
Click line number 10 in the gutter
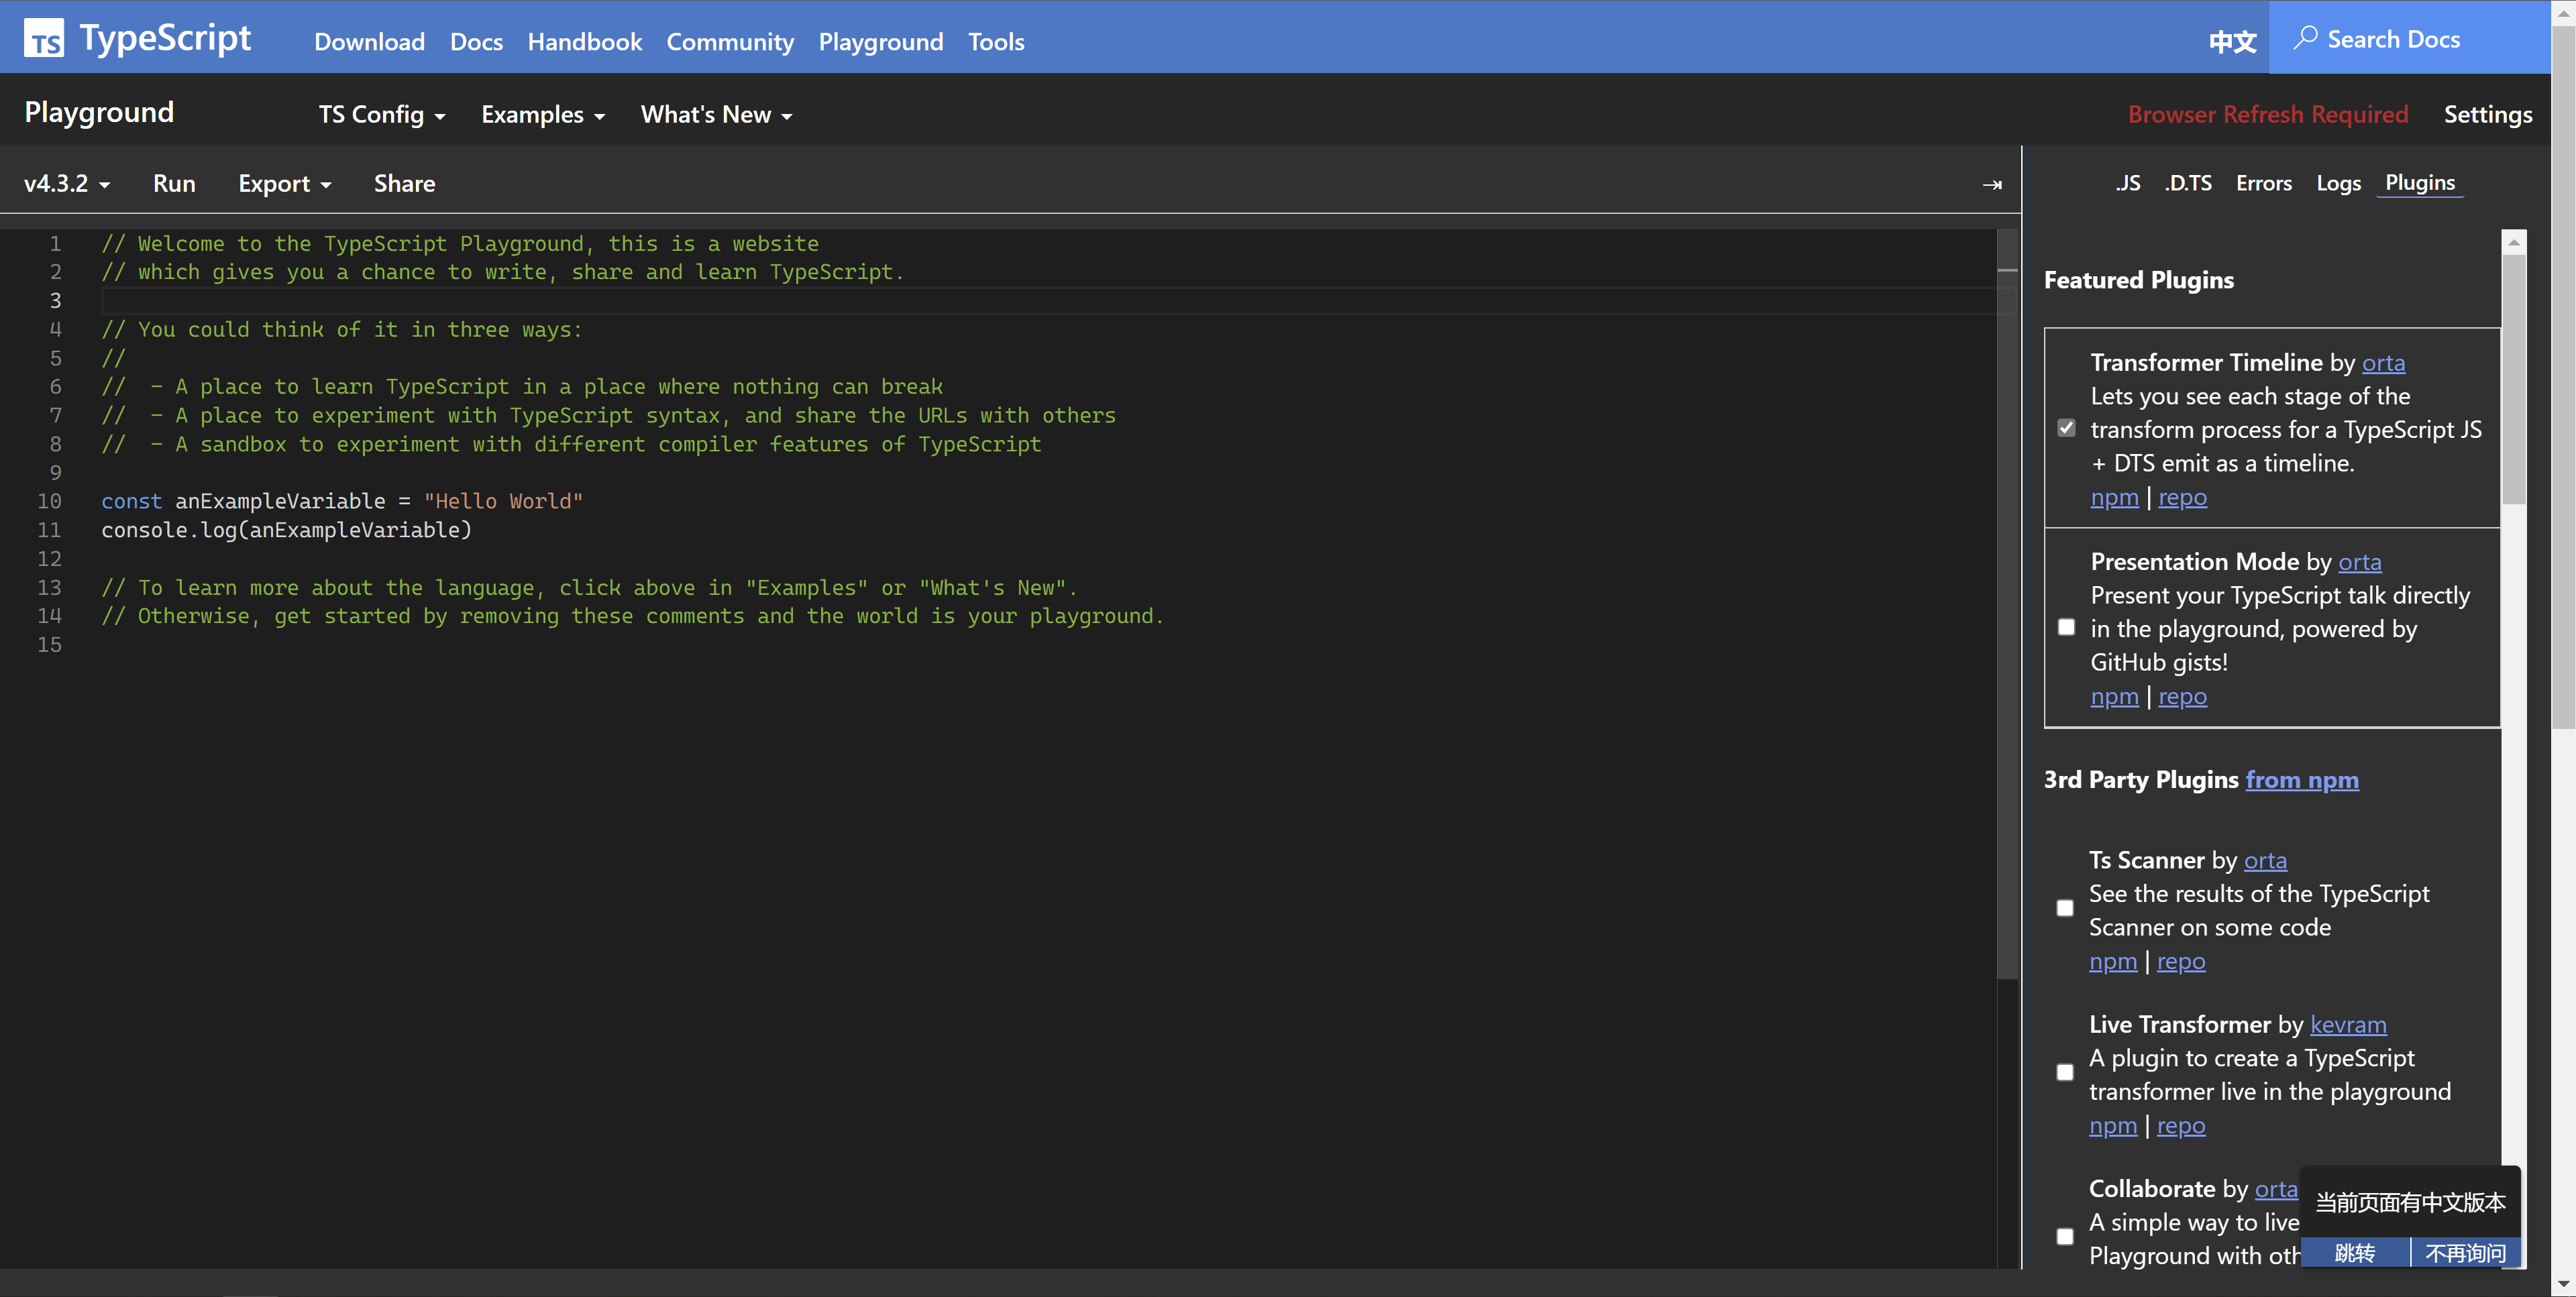(49, 501)
